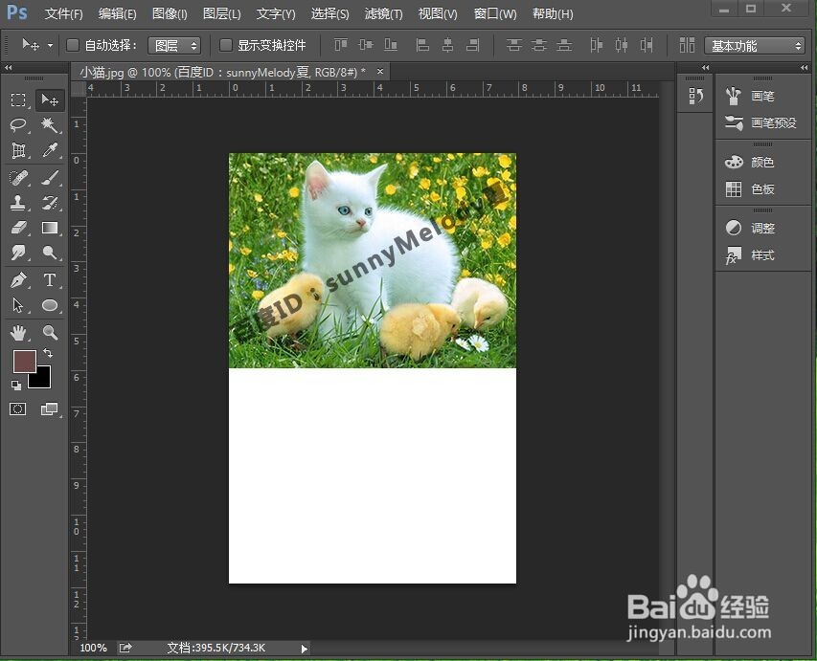Select the Magic Wand tool
This screenshot has height=661, width=817.
pos(50,125)
